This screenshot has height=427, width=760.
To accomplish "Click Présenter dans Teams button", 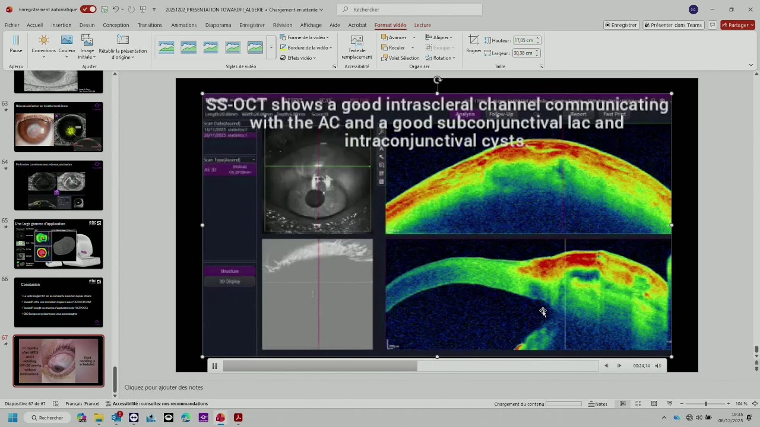I will pyautogui.click(x=673, y=25).
